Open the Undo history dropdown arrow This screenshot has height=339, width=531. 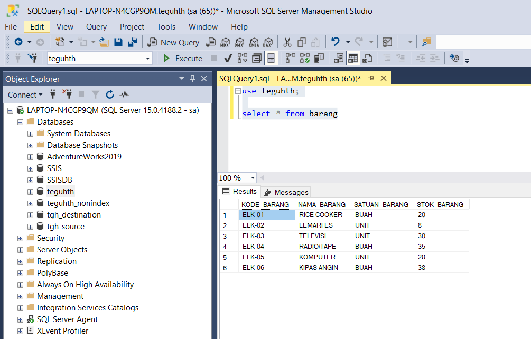(x=348, y=42)
